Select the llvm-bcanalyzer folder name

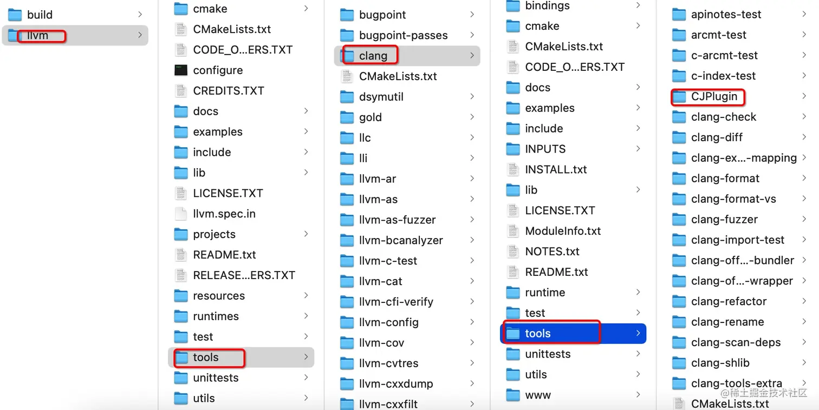point(401,240)
